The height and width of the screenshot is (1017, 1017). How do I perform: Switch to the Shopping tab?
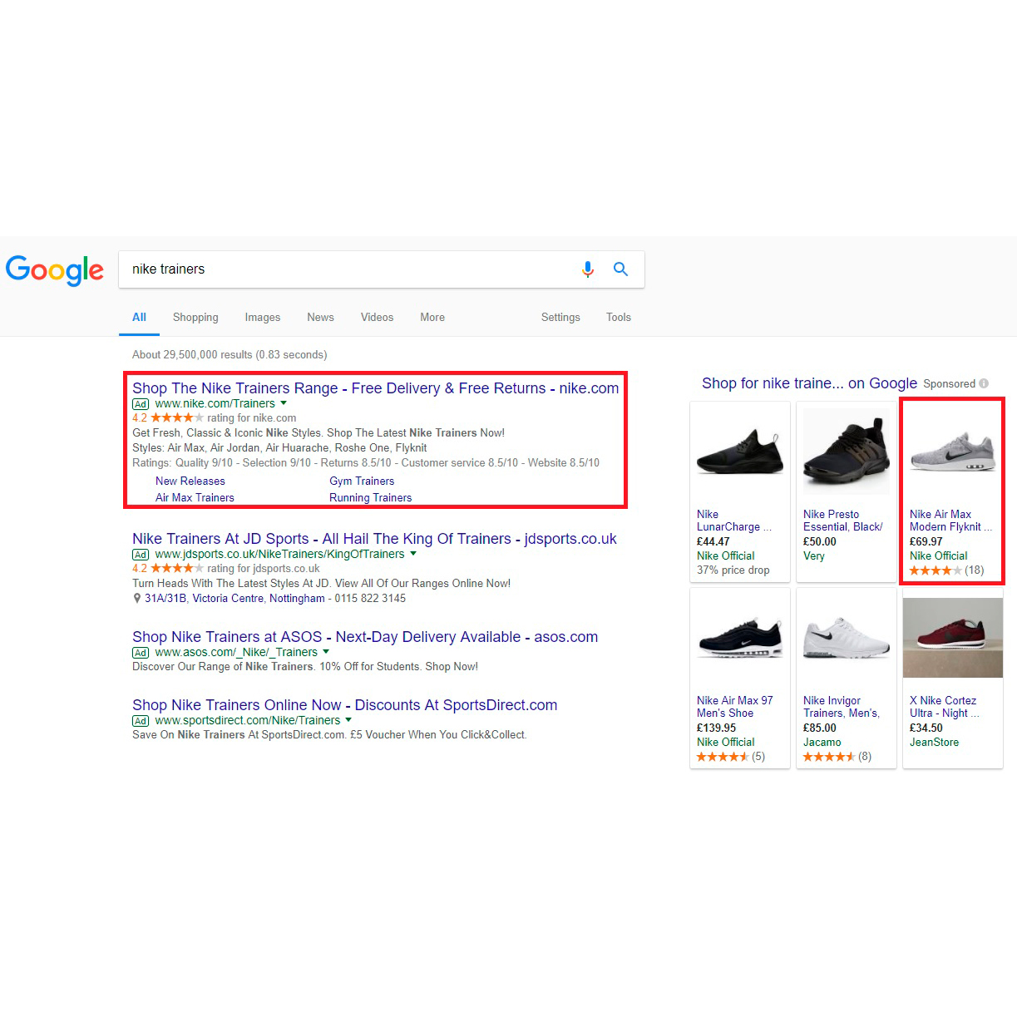[x=195, y=317]
